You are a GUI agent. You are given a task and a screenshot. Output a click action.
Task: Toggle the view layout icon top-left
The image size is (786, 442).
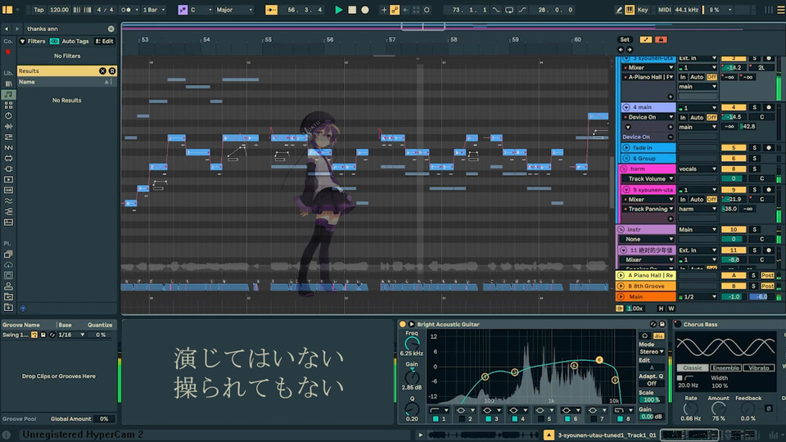tap(7, 10)
